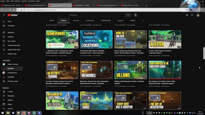Open File Explorer from the taskbar

(8, 113)
